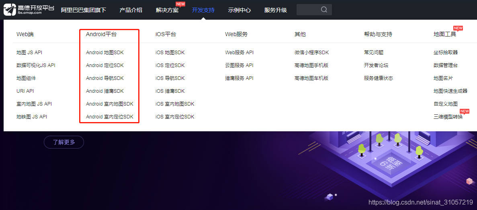Click the iOS平台 column heading
This screenshot has width=477, height=210.
click(166, 35)
